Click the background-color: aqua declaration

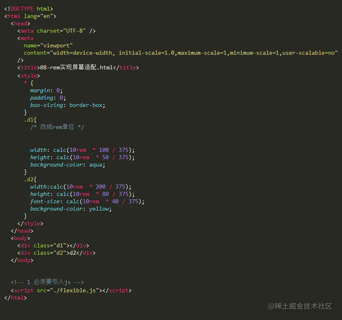67,165
